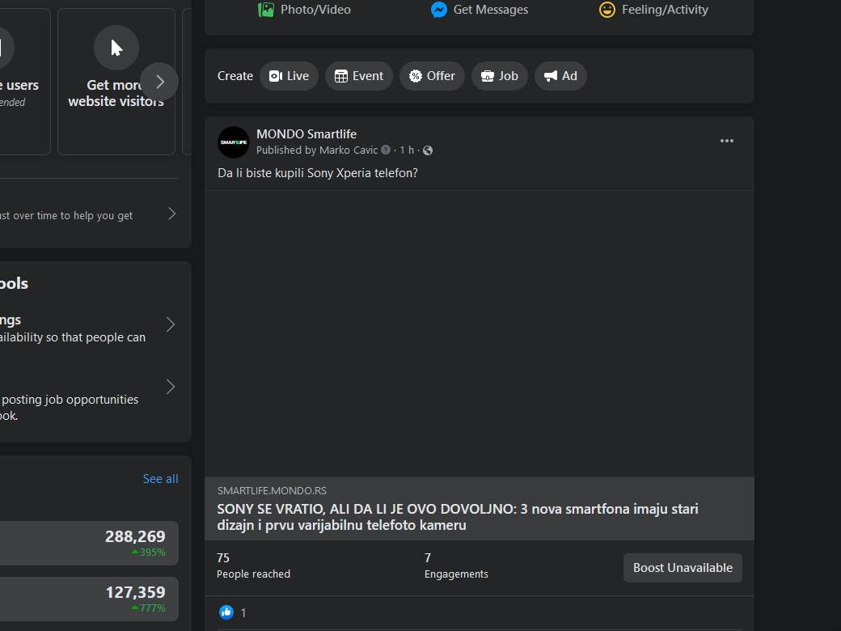Create an Event using the calendar icon

341,75
